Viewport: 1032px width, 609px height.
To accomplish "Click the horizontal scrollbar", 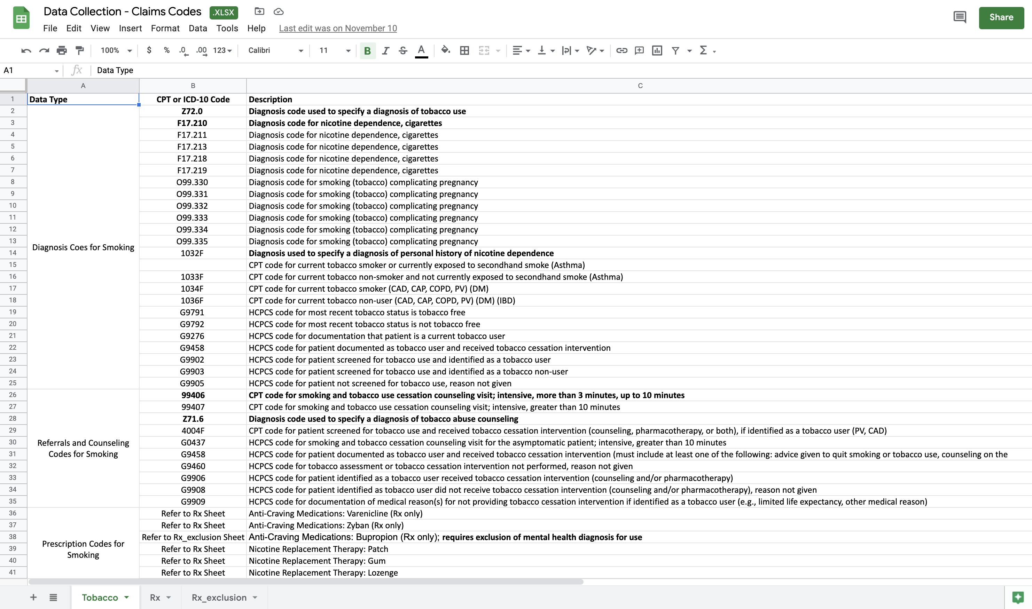I will [x=306, y=582].
